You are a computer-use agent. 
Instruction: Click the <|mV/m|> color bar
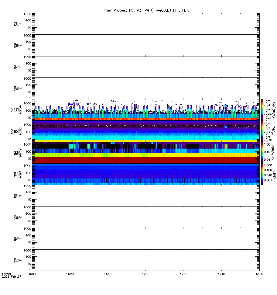[x=262, y=153]
